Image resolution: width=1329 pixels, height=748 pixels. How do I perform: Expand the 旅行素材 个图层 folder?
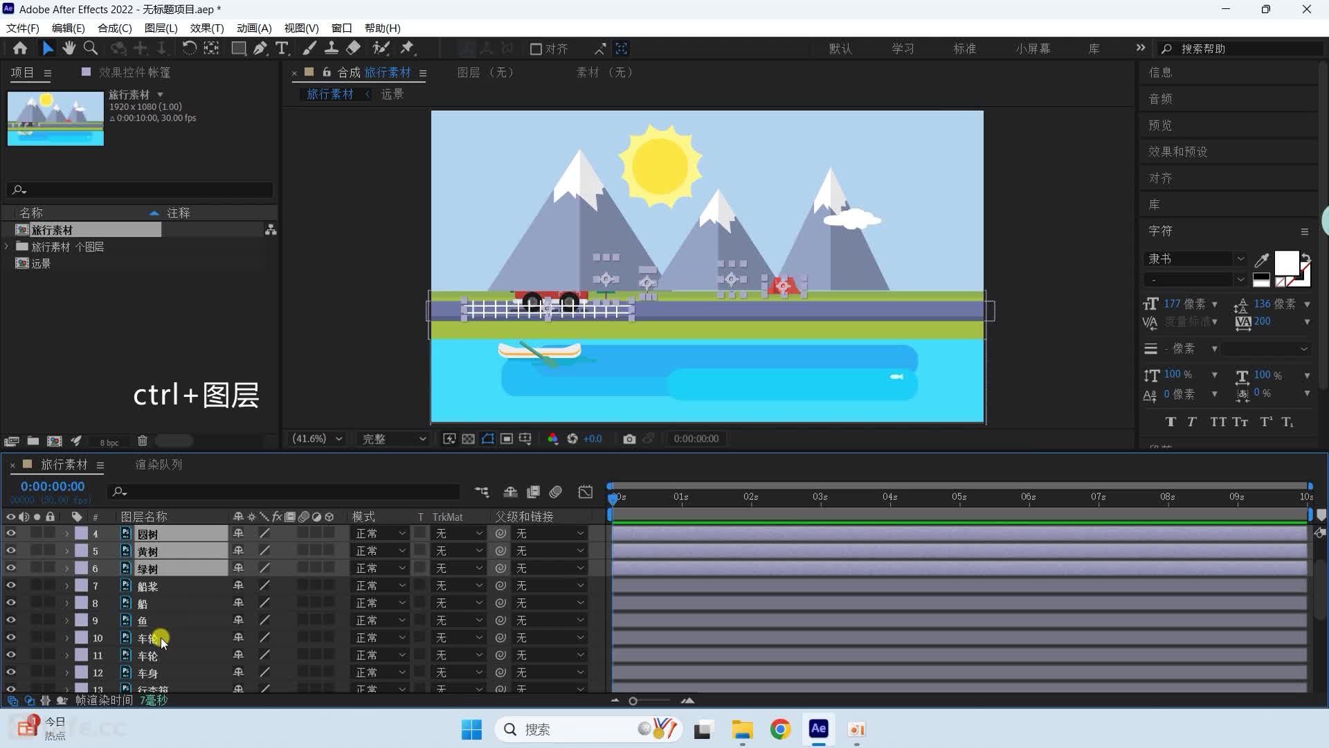pyautogui.click(x=7, y=247)
